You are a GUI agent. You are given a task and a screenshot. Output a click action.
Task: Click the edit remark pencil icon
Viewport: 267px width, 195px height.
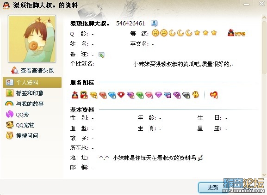tap(101, 55)
